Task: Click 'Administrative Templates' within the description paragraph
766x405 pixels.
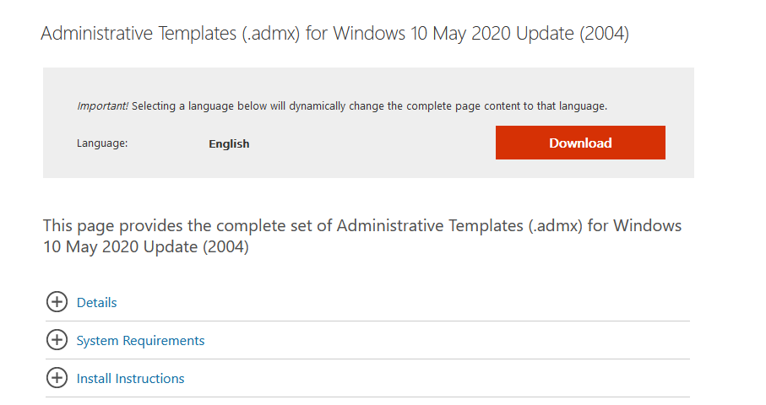Action: tap(430, 226)
